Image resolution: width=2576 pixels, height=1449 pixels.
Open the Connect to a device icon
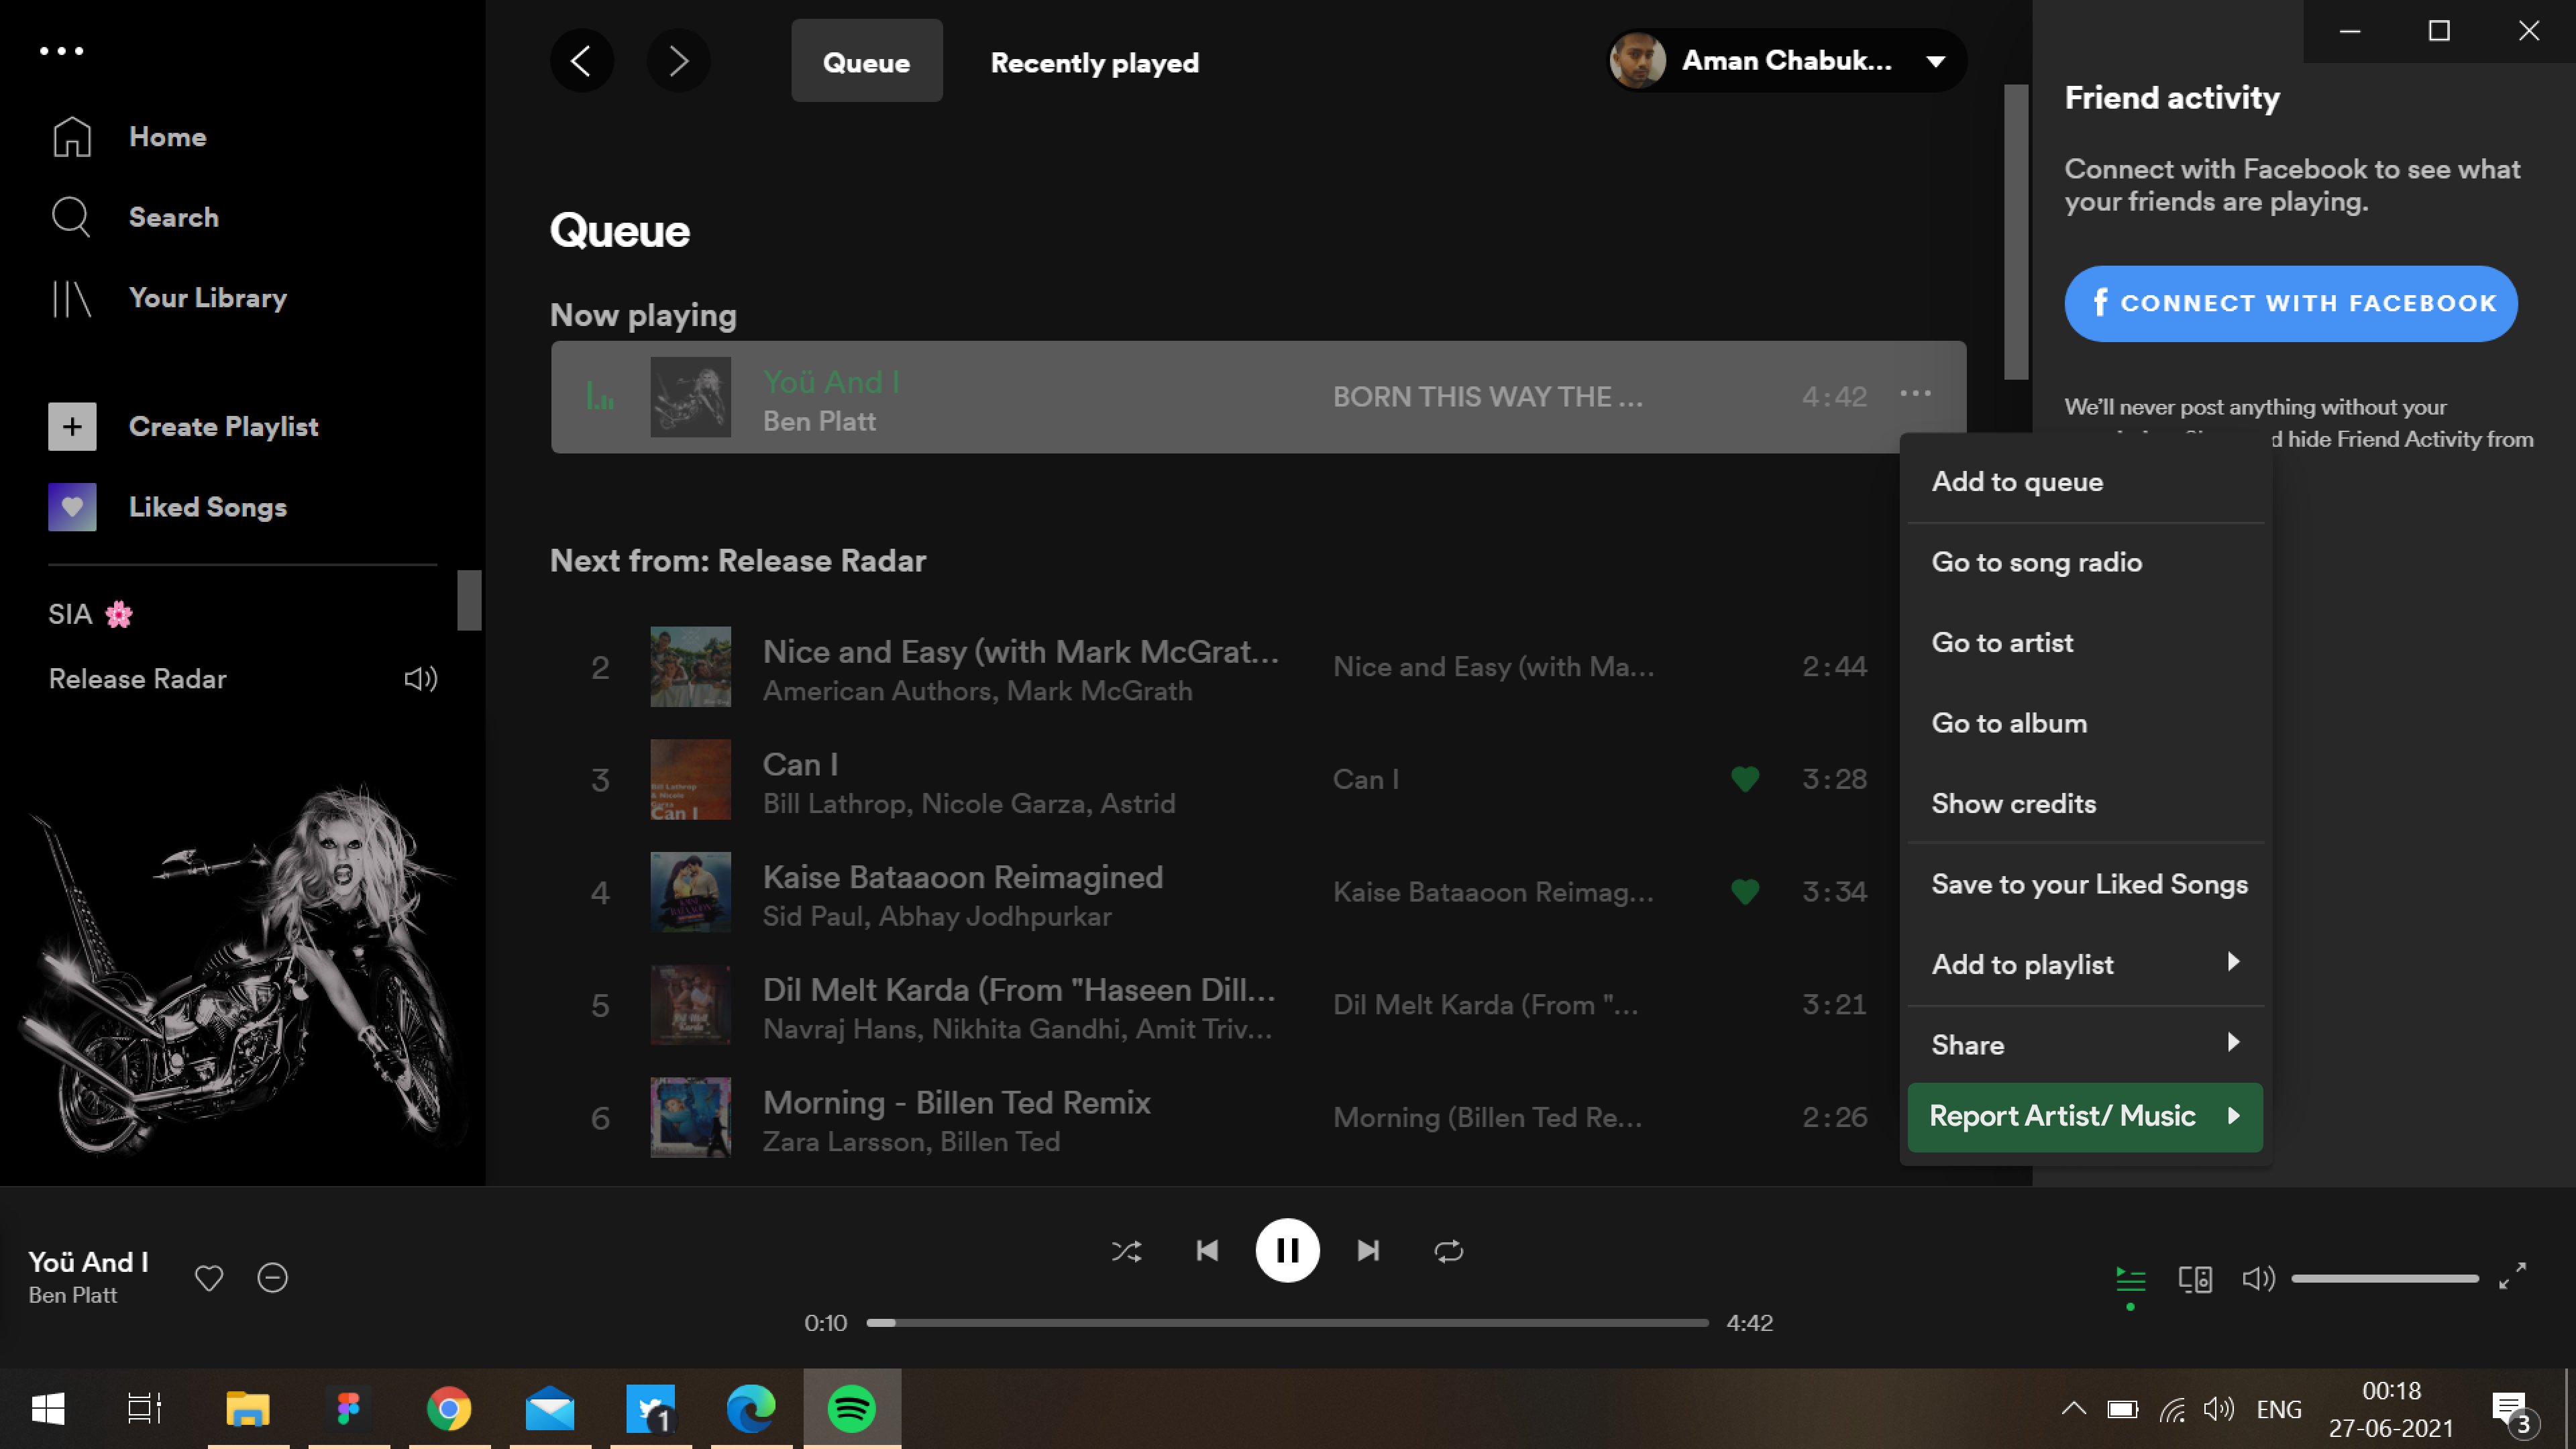point(2195,1279)
